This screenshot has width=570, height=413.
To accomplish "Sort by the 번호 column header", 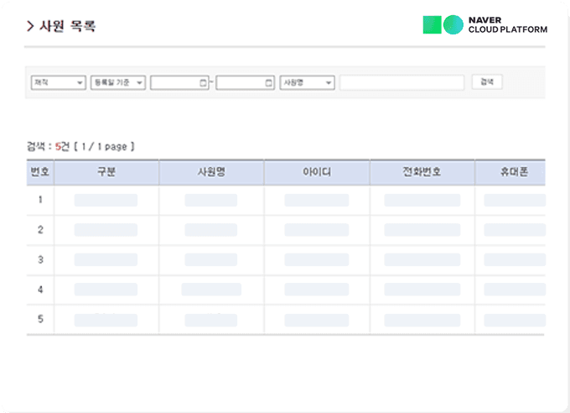I will (x=40, y=172).
